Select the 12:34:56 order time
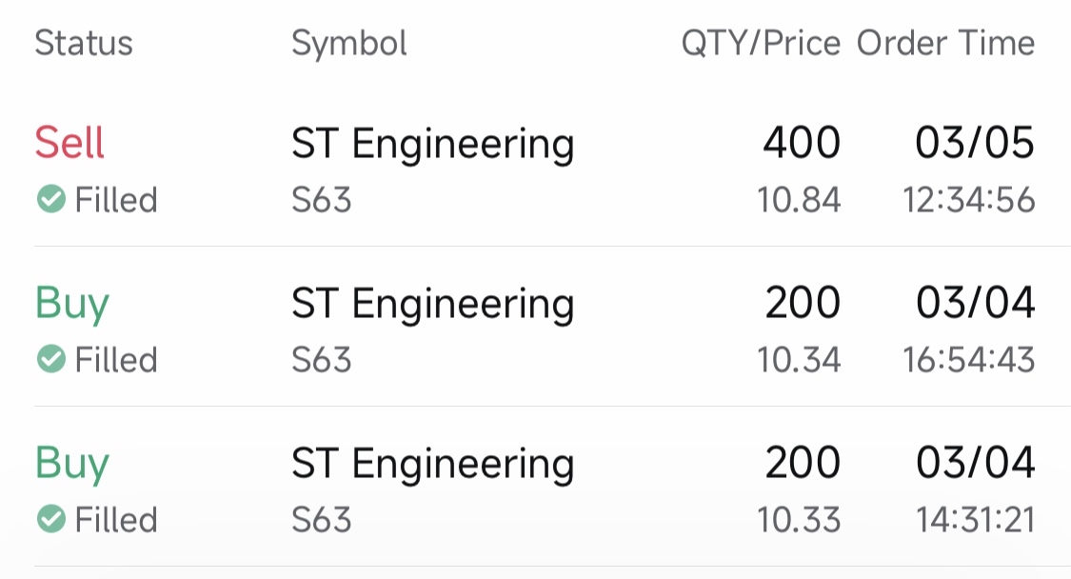Viewport: 1071px width, 579px height. click(x=969, y=200)
